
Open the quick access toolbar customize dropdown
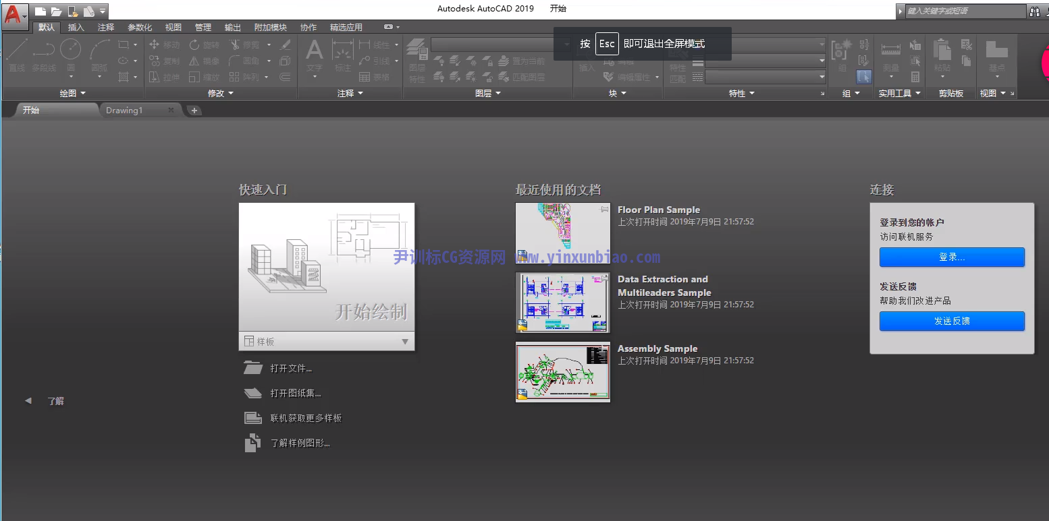(x=103, y=11)
